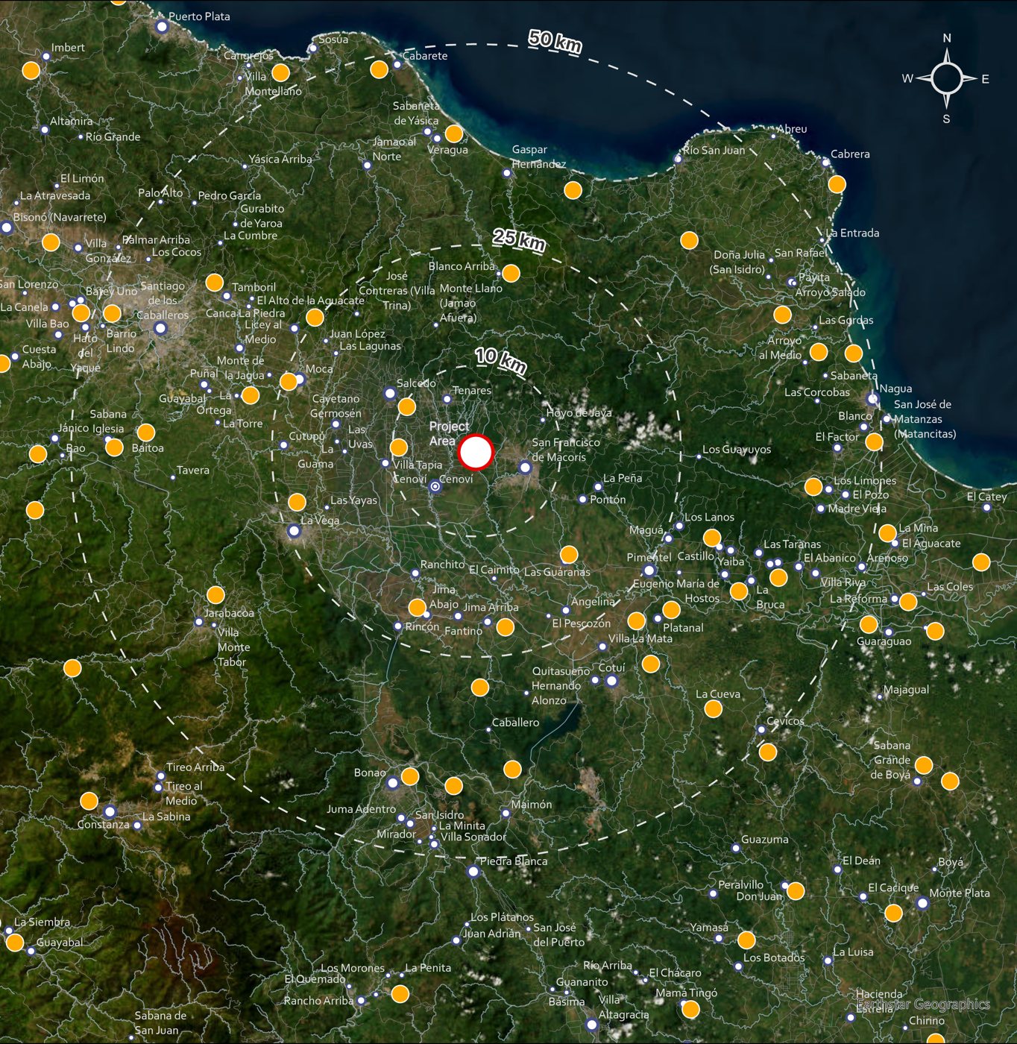Click the Cenoví target-style marker

pos(435,486)
